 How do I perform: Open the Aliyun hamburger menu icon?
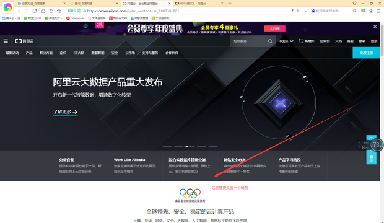[6, 41]
